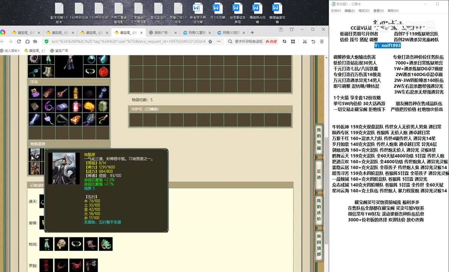Screen dimensions: 449x272
Task: Open the 查看(V) menu in Notepad
Action: pyautogui.click(x=378, y=11)
